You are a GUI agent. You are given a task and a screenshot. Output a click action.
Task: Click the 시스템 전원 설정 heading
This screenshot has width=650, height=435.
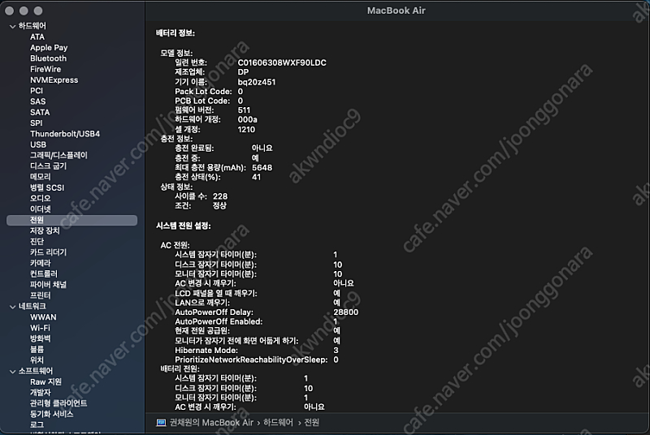pos(184,226)
